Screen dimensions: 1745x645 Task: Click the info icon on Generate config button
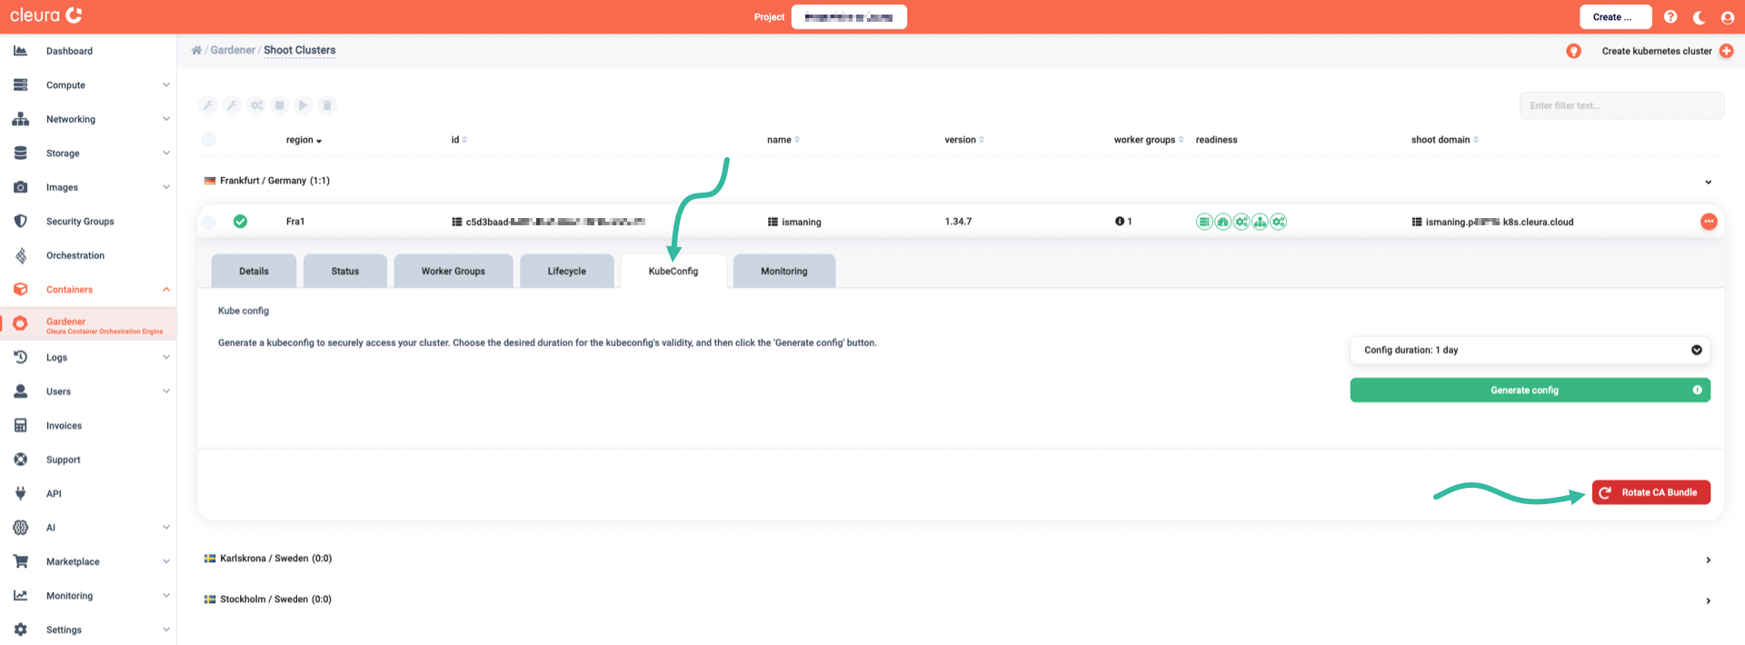click(1697, 390)
